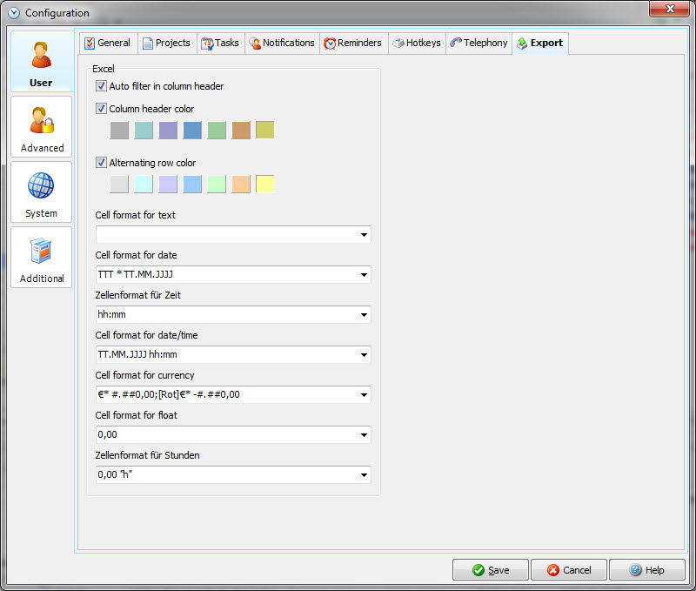Select the System globe icon
The image size is (696, 591).
(41, 185)
